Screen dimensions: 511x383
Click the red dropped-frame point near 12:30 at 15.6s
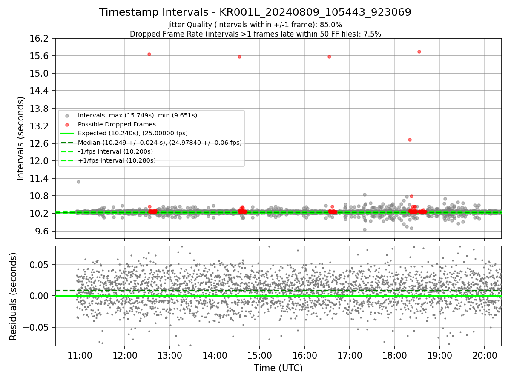pyautogui.click(x=149, y=54)
